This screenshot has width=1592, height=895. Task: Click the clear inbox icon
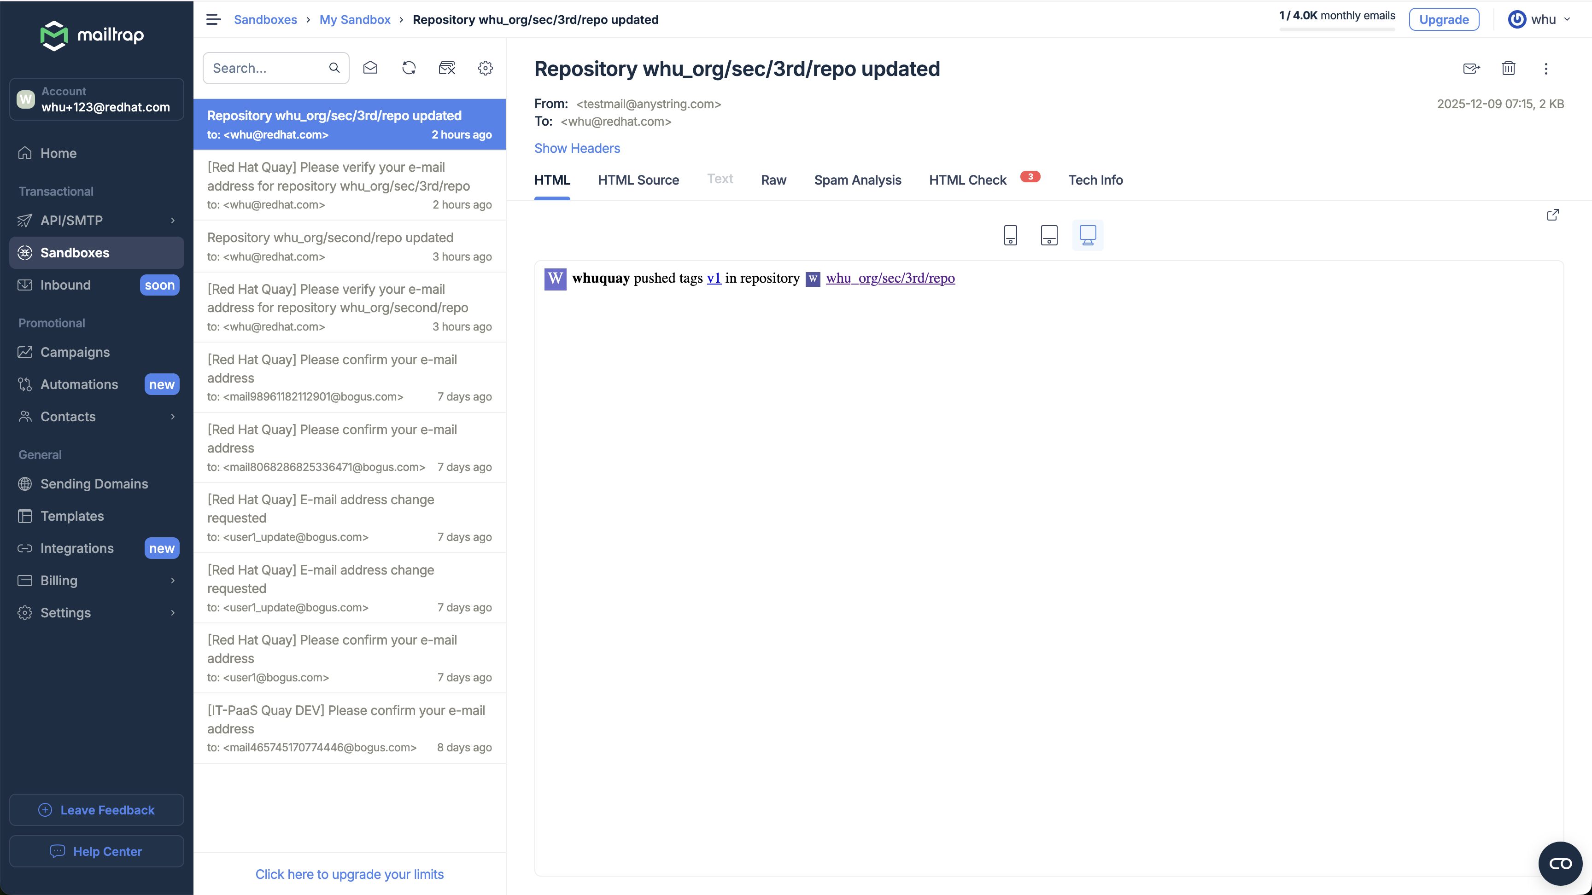[447, 68]
